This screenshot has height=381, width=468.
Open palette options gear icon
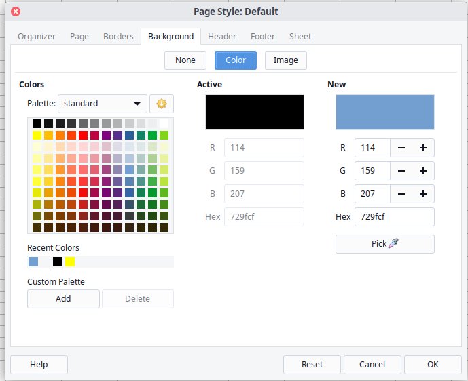(x=162, y=104)
